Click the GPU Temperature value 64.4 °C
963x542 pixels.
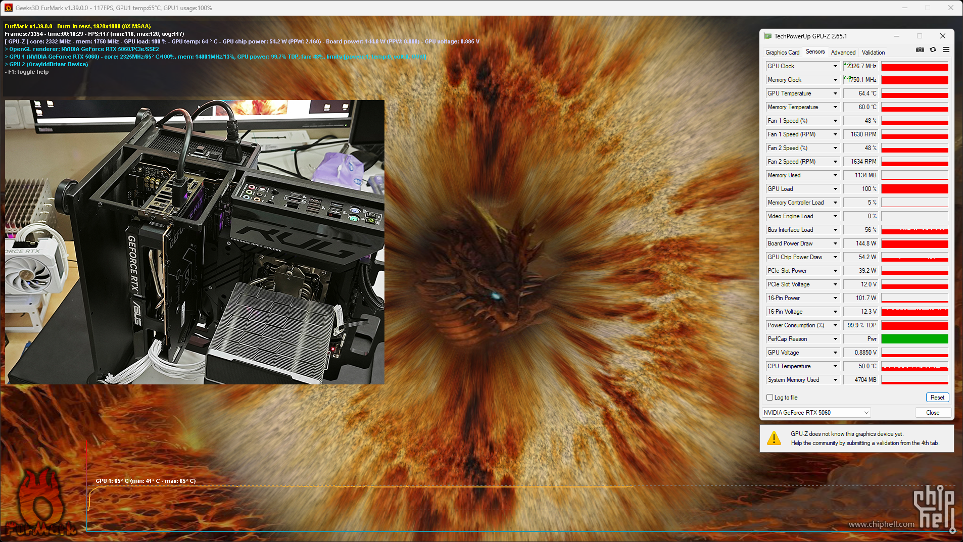pyautogui.click(x=861, y=93)
